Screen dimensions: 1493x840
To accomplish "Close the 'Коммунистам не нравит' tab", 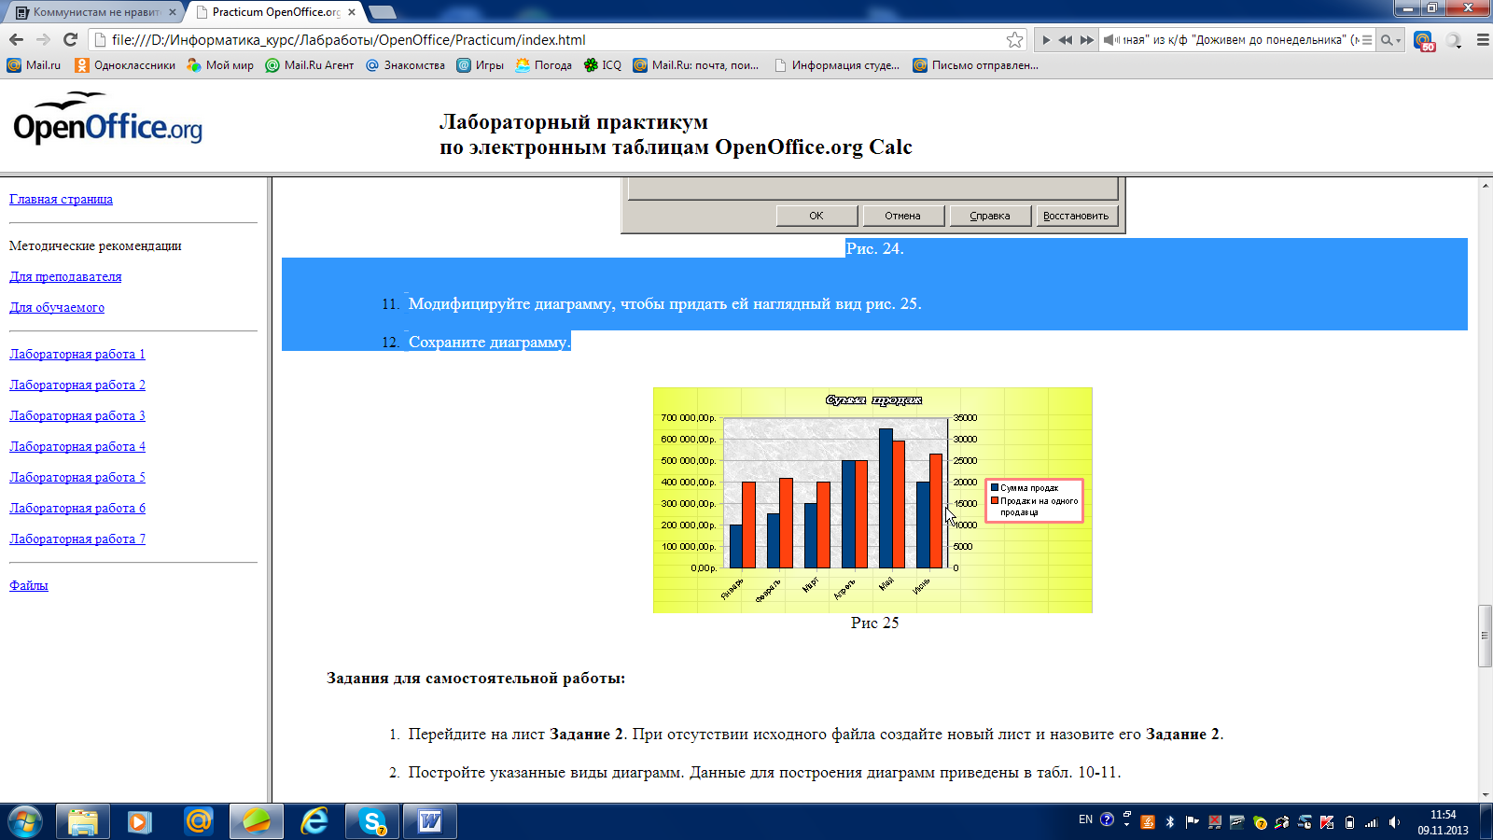I will tap(172, 12).
